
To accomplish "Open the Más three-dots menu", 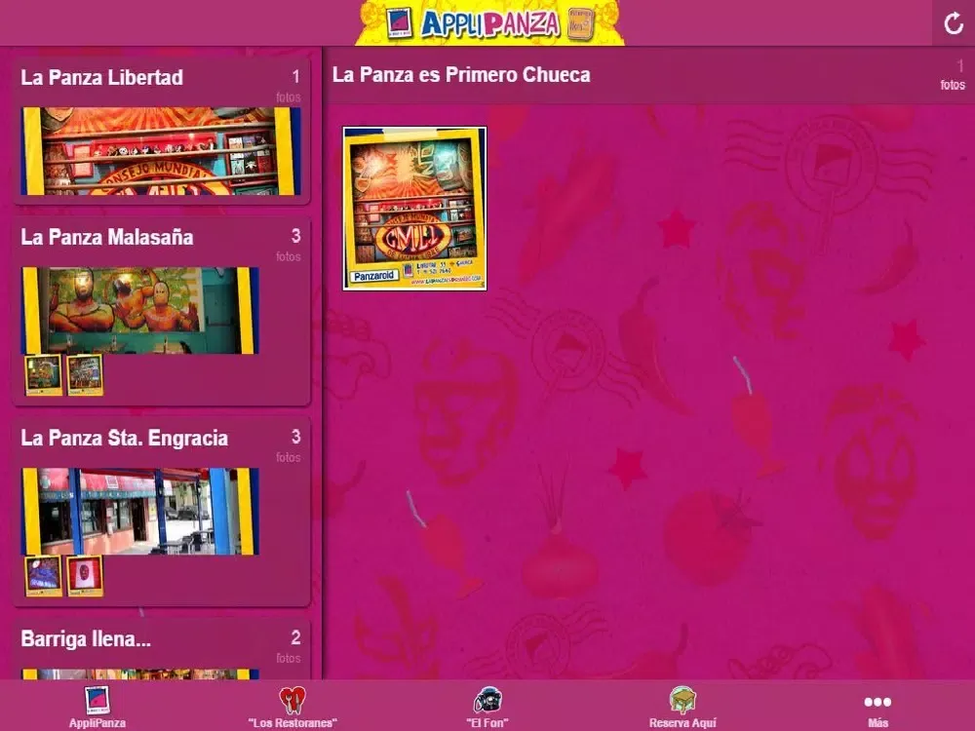I will (x=877, y=702).
